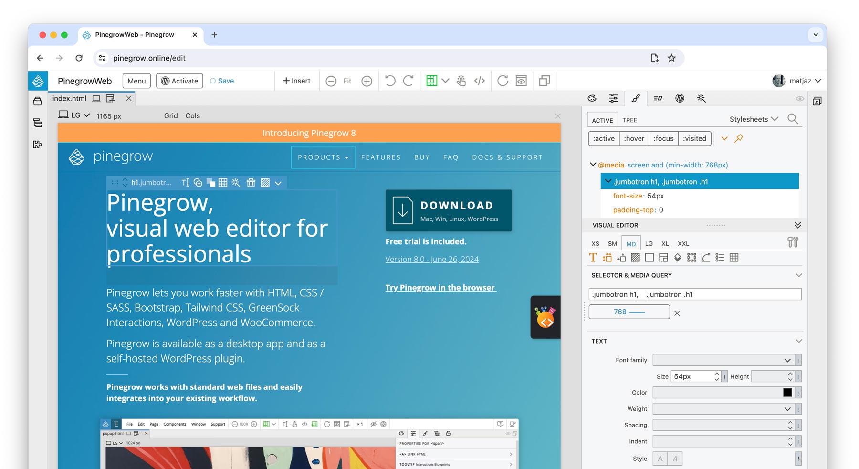859x469 pixels.
Task: Preview the page in browser icon
Action: pyautogui.click(x=521, y=81)
